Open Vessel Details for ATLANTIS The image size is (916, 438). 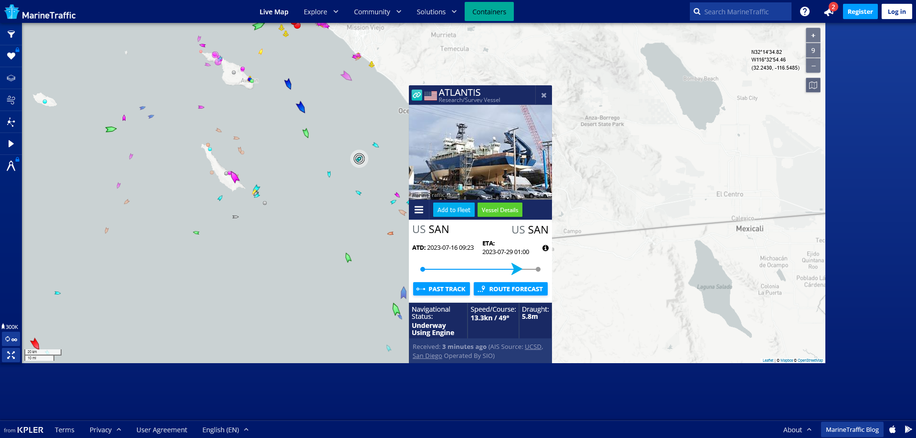500,210
